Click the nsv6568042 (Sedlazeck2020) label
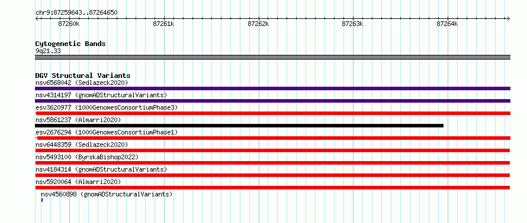Screen dimensions: 527x223 (x=82, y=83)
